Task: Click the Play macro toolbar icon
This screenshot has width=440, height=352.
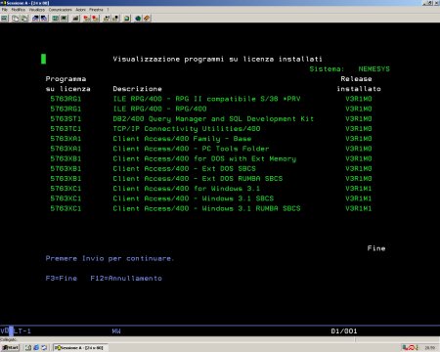Action: (x=107, y=19)
